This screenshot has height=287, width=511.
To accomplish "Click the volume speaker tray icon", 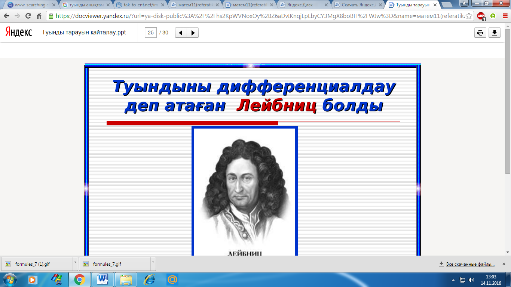I will point(471,280).
